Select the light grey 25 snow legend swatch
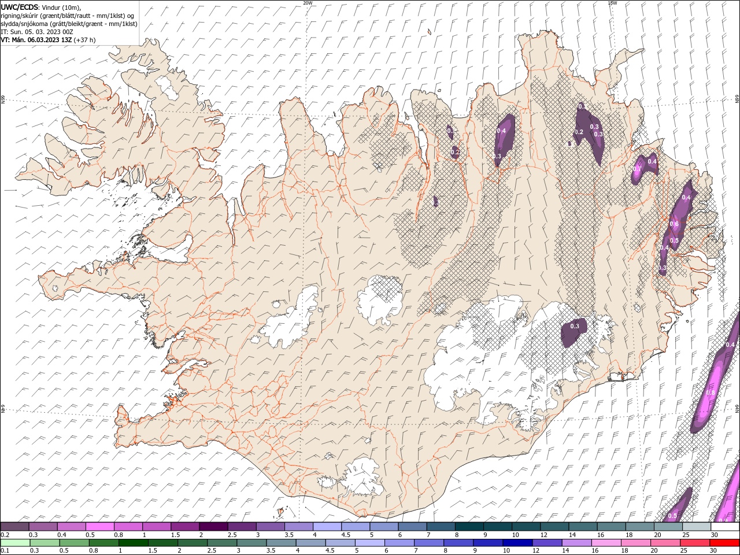Screen dimensions: 740x555 [x=697, y=527]
